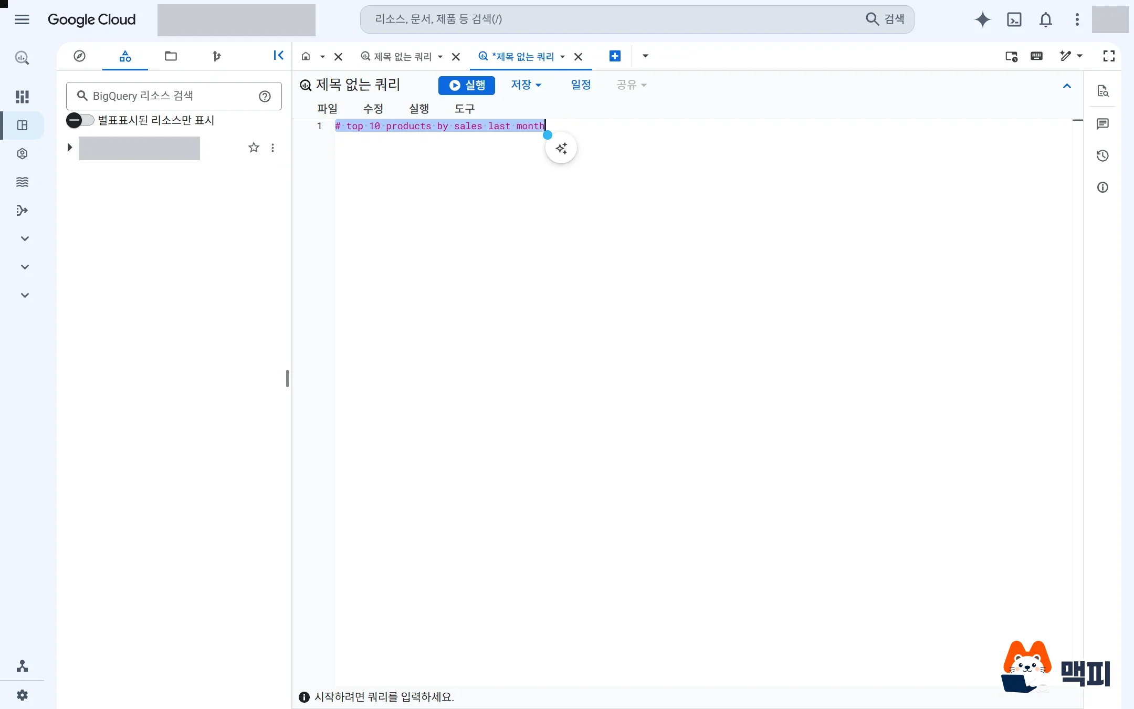Screen dimensions: 1134x709
Task: Open the settings gear at sidebar bottom
Action: tap(22, 695)
